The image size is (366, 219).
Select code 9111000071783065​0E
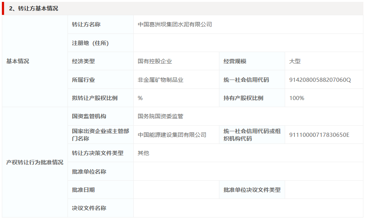point(319,135)
